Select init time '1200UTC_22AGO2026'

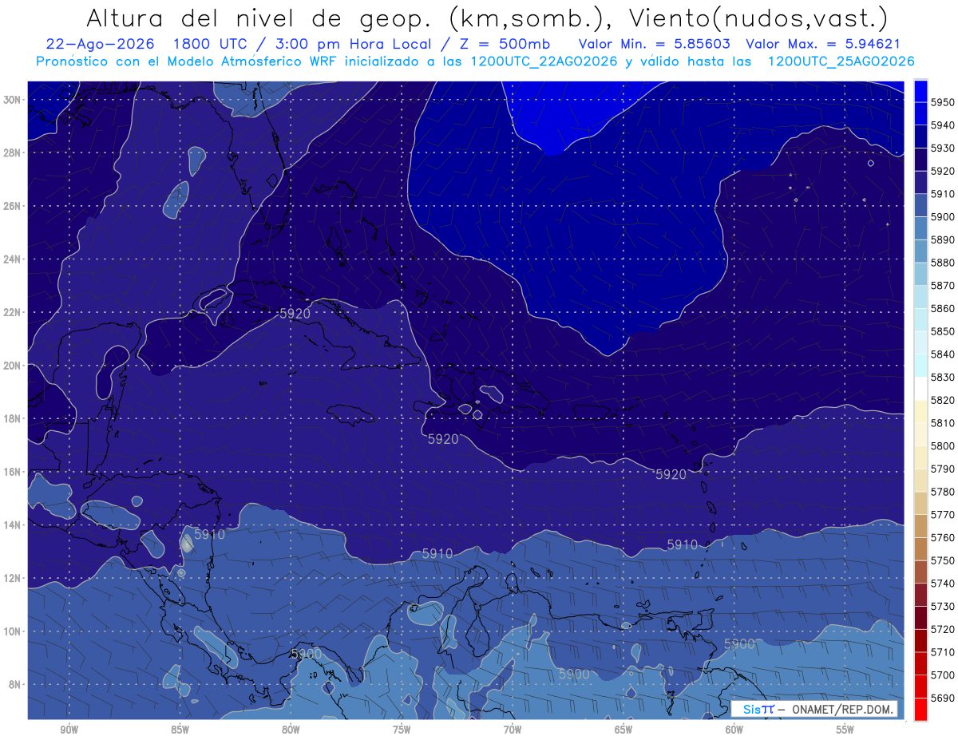pos(544,61)
